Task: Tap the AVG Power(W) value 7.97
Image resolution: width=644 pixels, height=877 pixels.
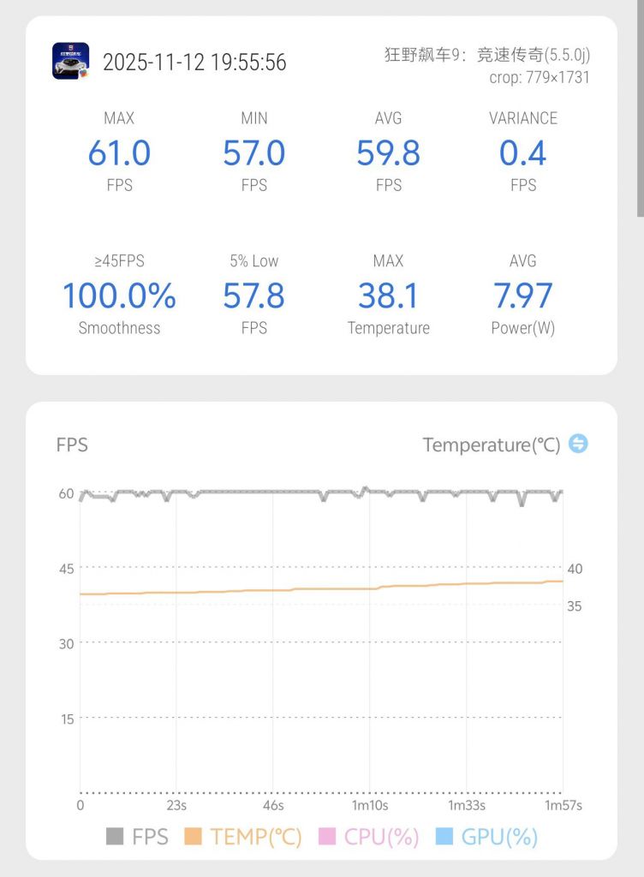Action: point(522,296)
